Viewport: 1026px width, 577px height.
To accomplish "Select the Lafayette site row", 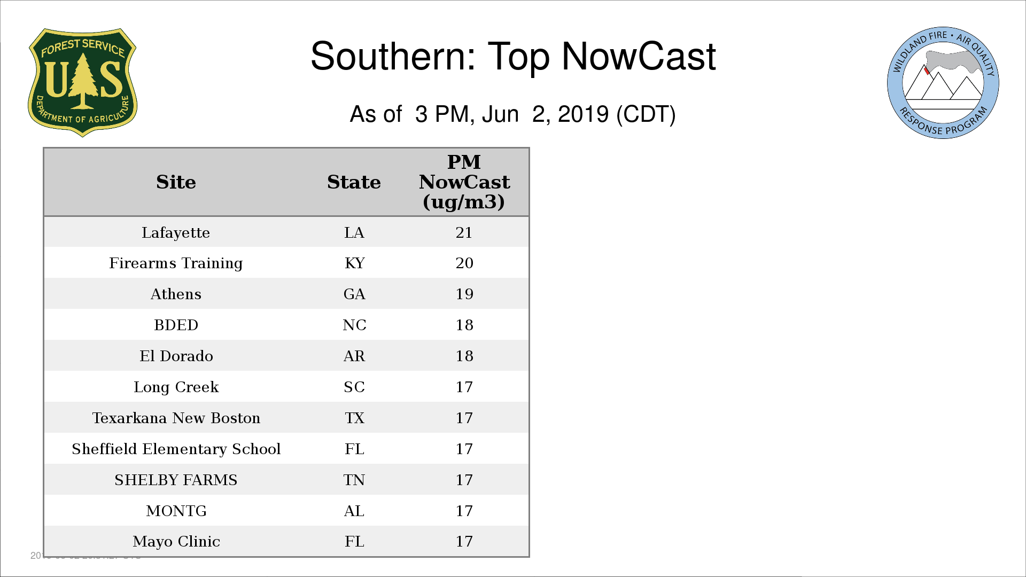I will (x=286, y=232).
